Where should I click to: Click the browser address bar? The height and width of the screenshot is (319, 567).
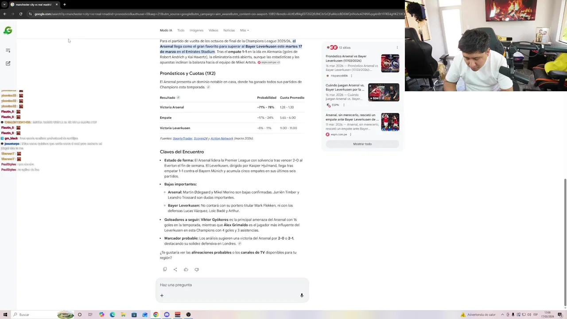click(x=217, y=14)
